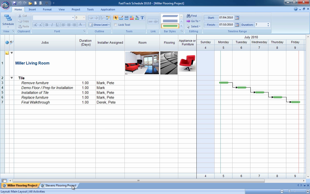
Task: Click the Start button in Timeline Range
Action: [211, 17]
